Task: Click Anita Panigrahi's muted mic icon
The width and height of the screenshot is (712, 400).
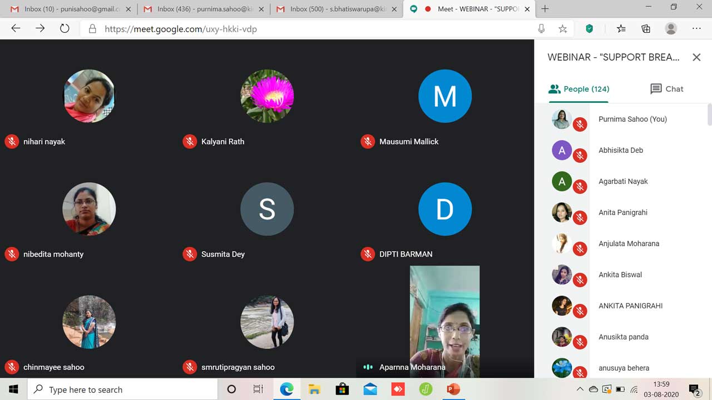Action: point(580,218)
